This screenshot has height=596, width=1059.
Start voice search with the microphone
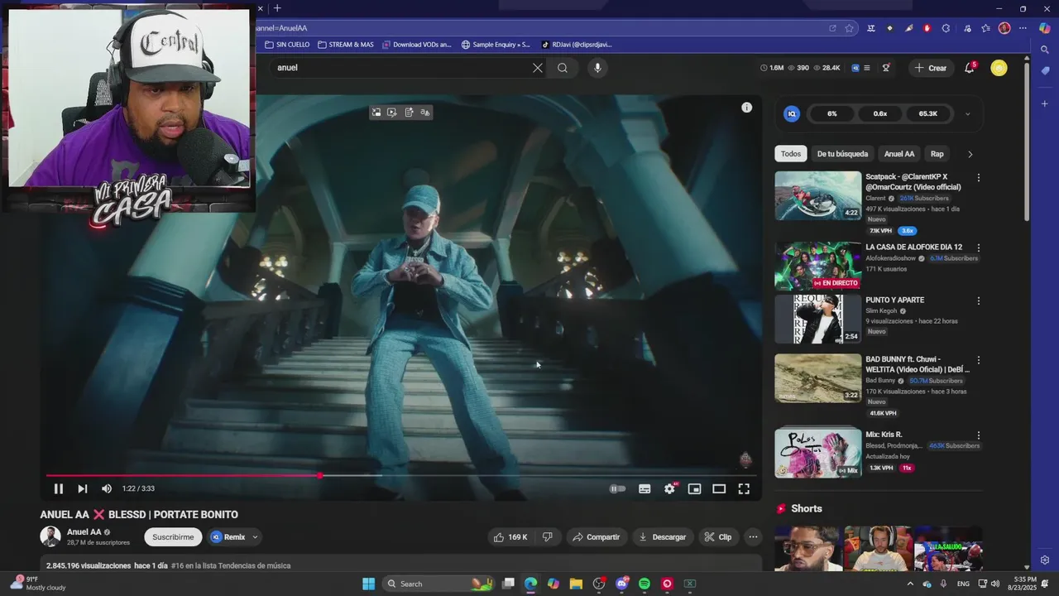point(597,68)
